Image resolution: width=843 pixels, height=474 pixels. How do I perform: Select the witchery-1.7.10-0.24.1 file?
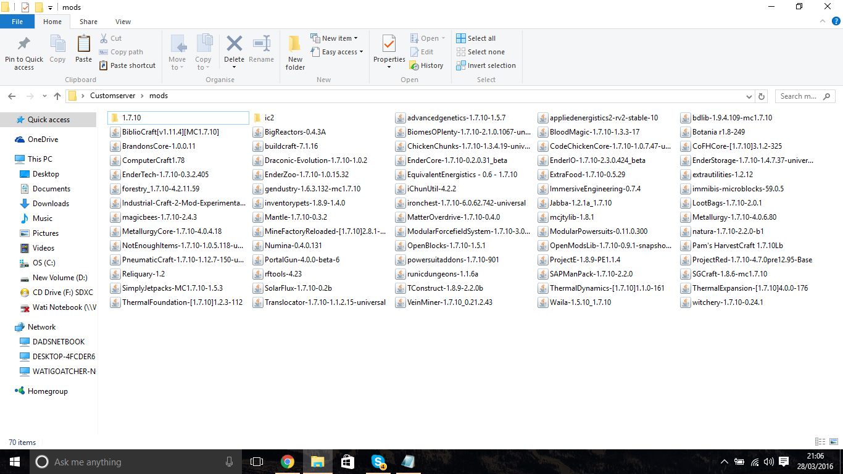click(722, 302)
